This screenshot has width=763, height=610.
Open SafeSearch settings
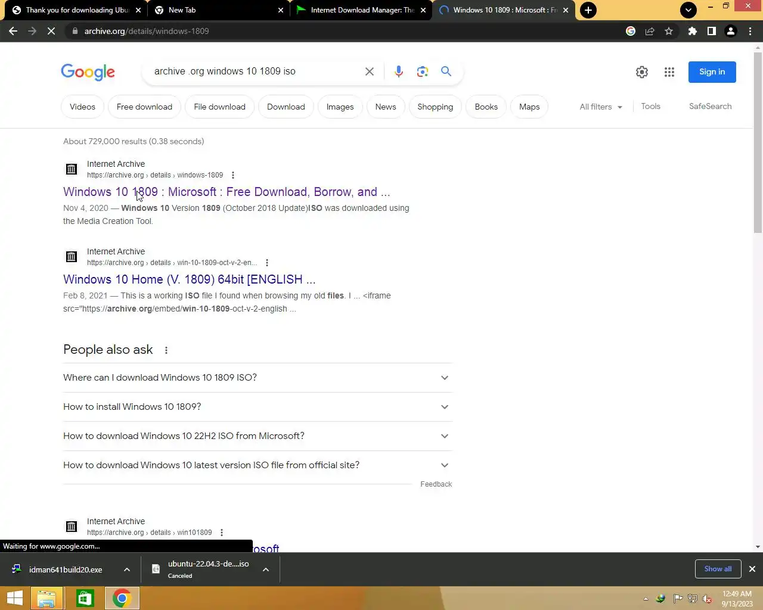point(710,107)
